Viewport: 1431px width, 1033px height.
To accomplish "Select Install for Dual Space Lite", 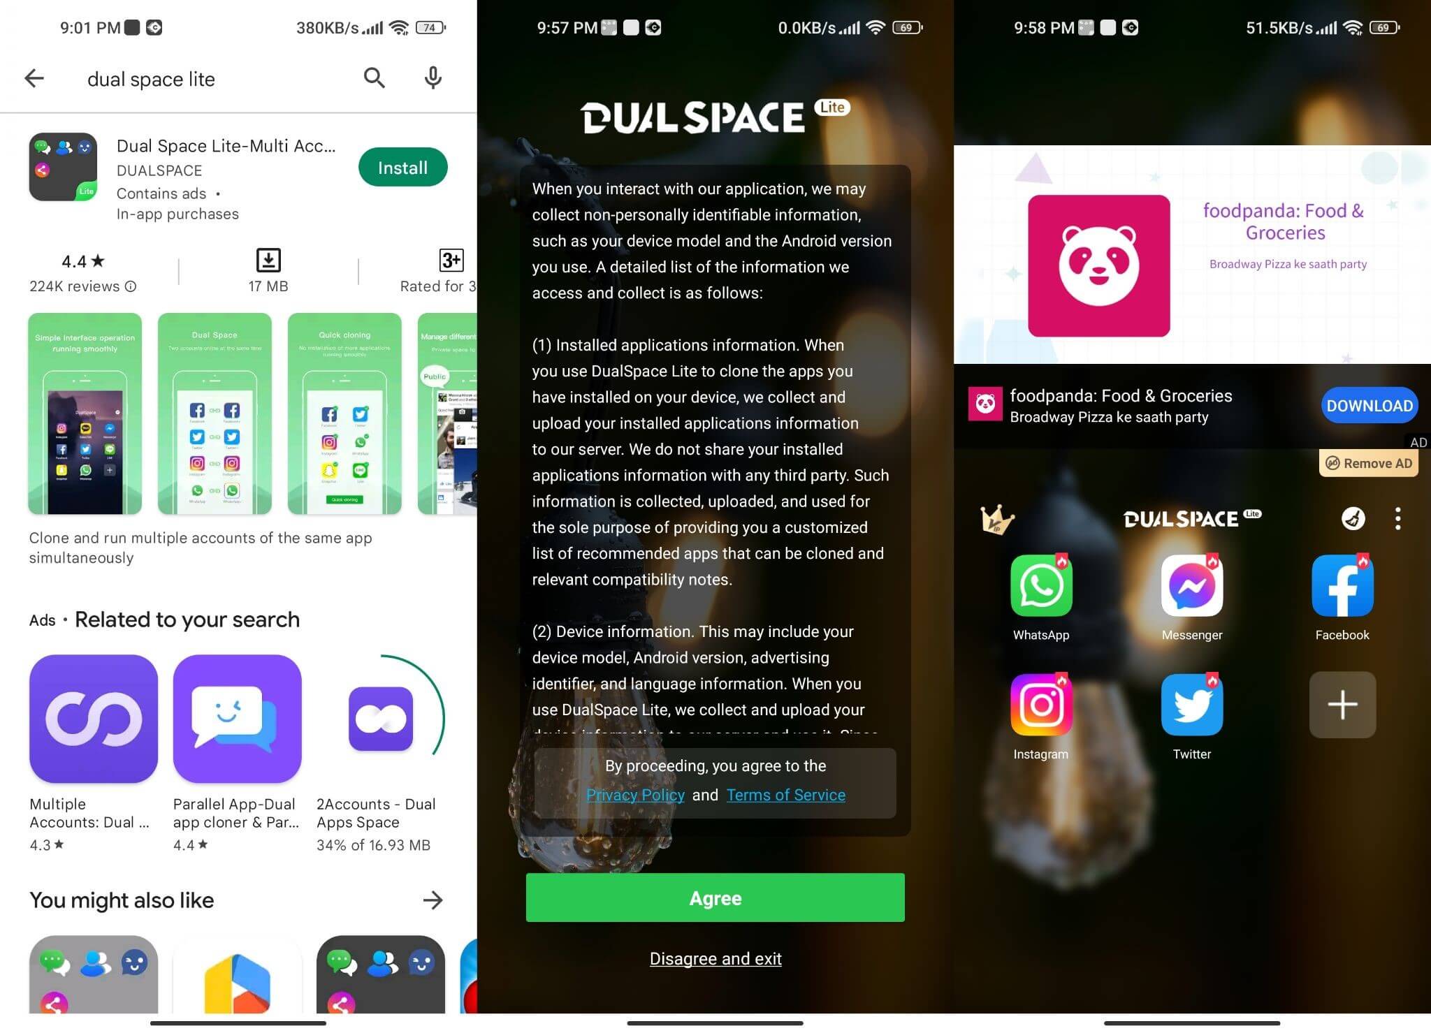I will [402, 167].
